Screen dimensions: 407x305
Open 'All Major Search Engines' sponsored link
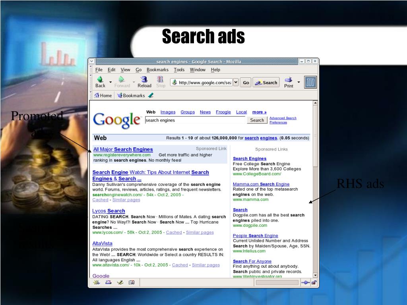[x=123, y=149]
